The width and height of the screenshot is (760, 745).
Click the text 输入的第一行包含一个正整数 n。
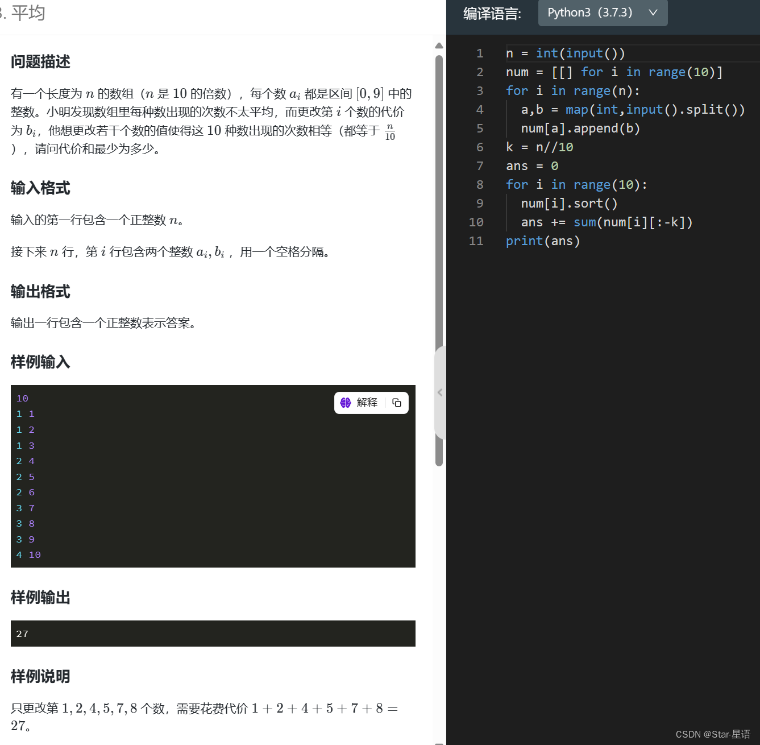(97, 220)
